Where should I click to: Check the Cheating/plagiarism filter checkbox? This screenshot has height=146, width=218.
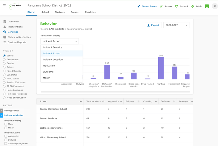click(6, 144)
